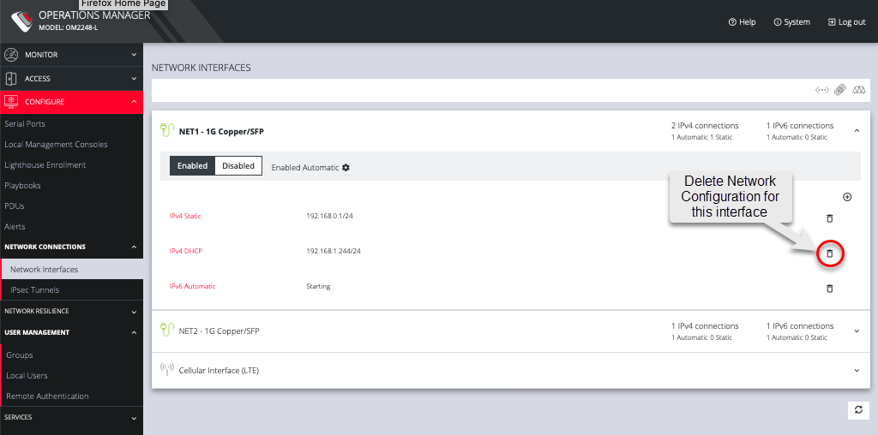
Task: Click the Operations Manager logo
Action: [x=21, y=21]
